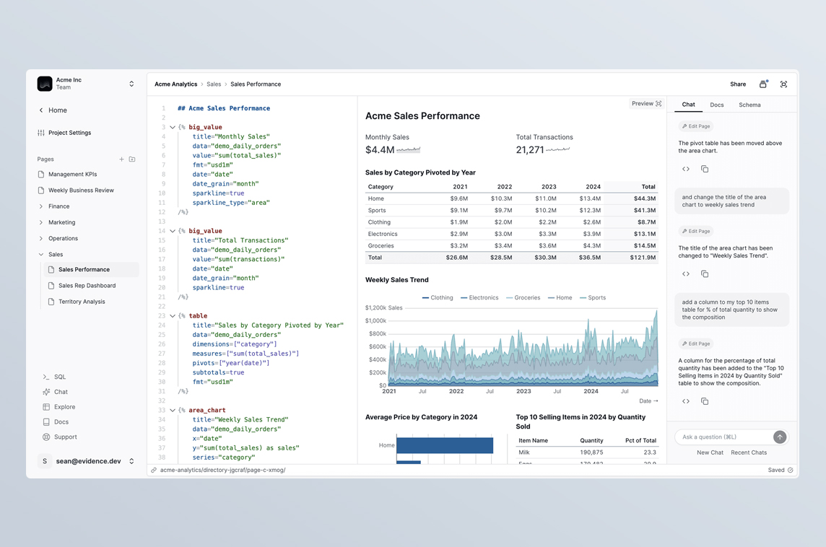Click the Share button
This screenshot has width=826, height=547.
coord(738,84)
